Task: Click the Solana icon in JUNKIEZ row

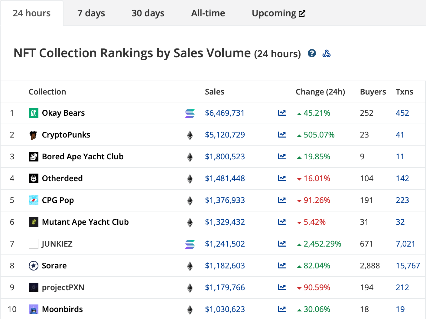Action: click(x=190, y=244)
